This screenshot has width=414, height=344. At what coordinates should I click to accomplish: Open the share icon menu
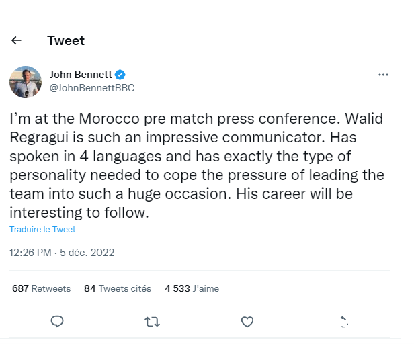pyautogui.click(x=343, y=322)
